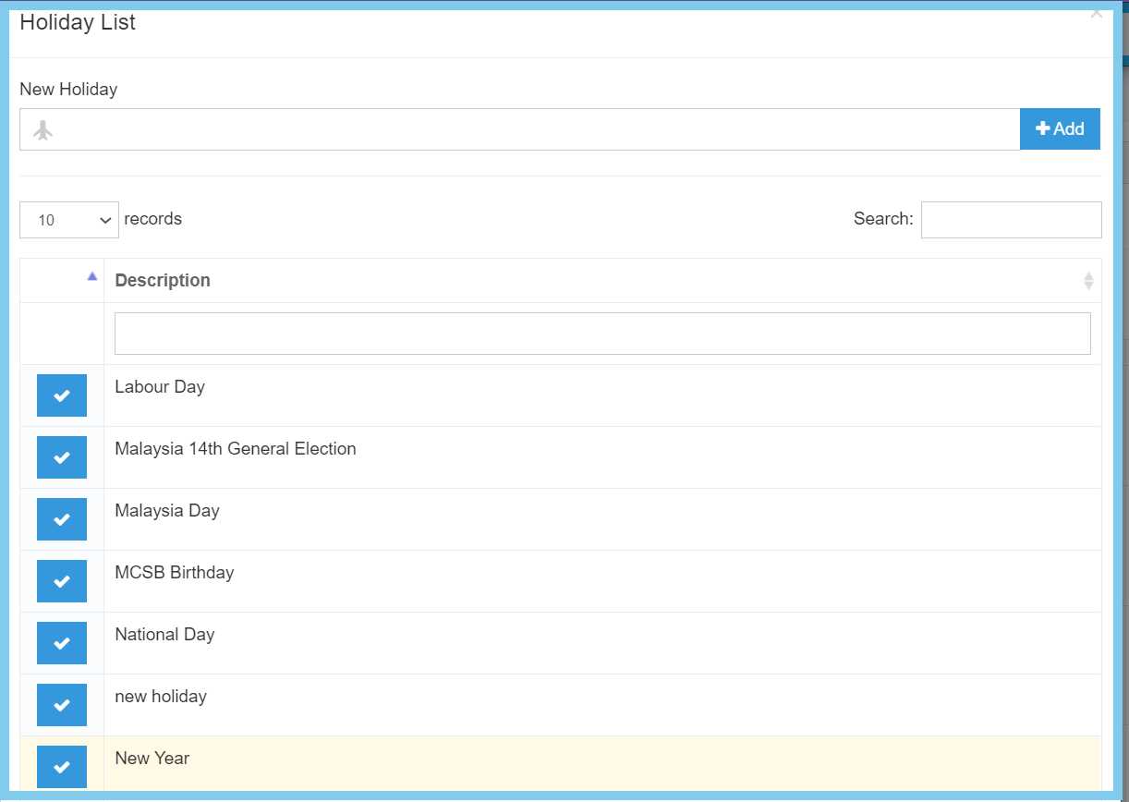This screenshot has width=1129, height=802.
Task: Click the New Year checkmark icon
Action: tap(62, 767)
